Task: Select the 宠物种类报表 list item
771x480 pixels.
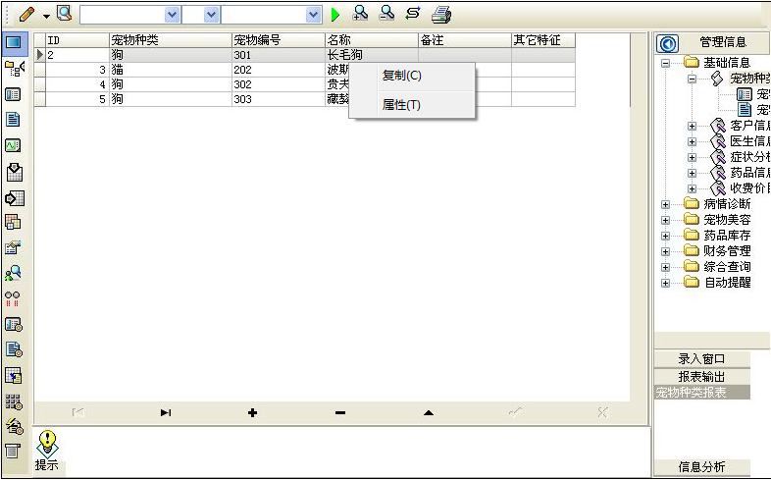Action: [x=692, y=393]
